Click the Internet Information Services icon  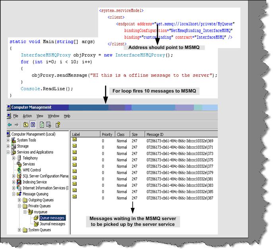19,188
